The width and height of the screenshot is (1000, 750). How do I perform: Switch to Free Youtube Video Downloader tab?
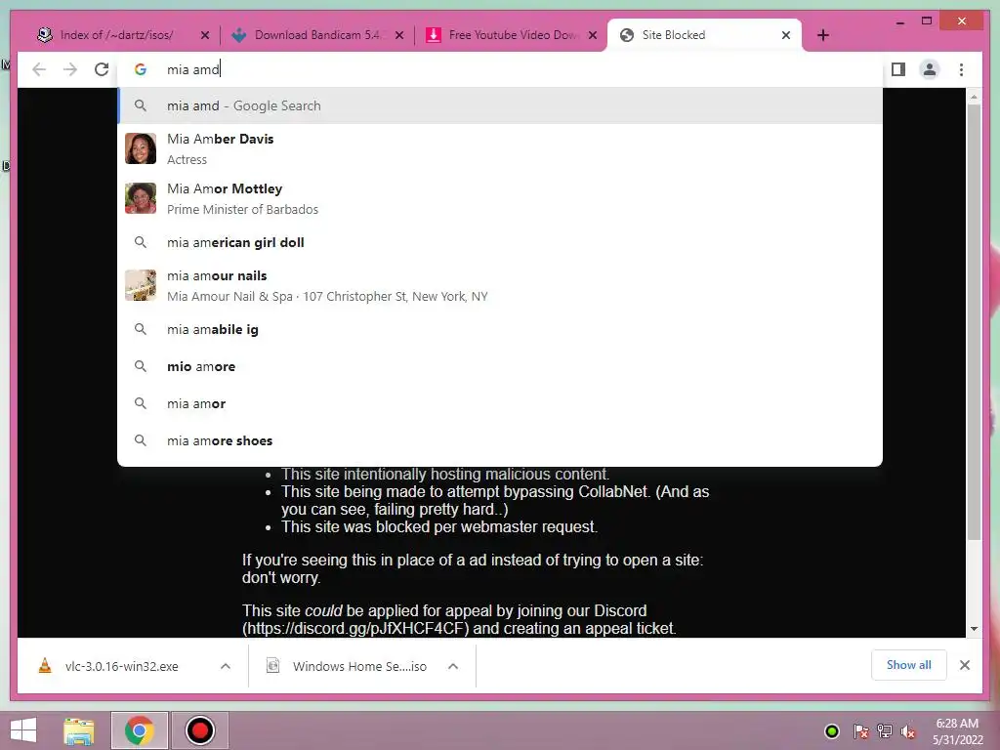pos(510,35)
